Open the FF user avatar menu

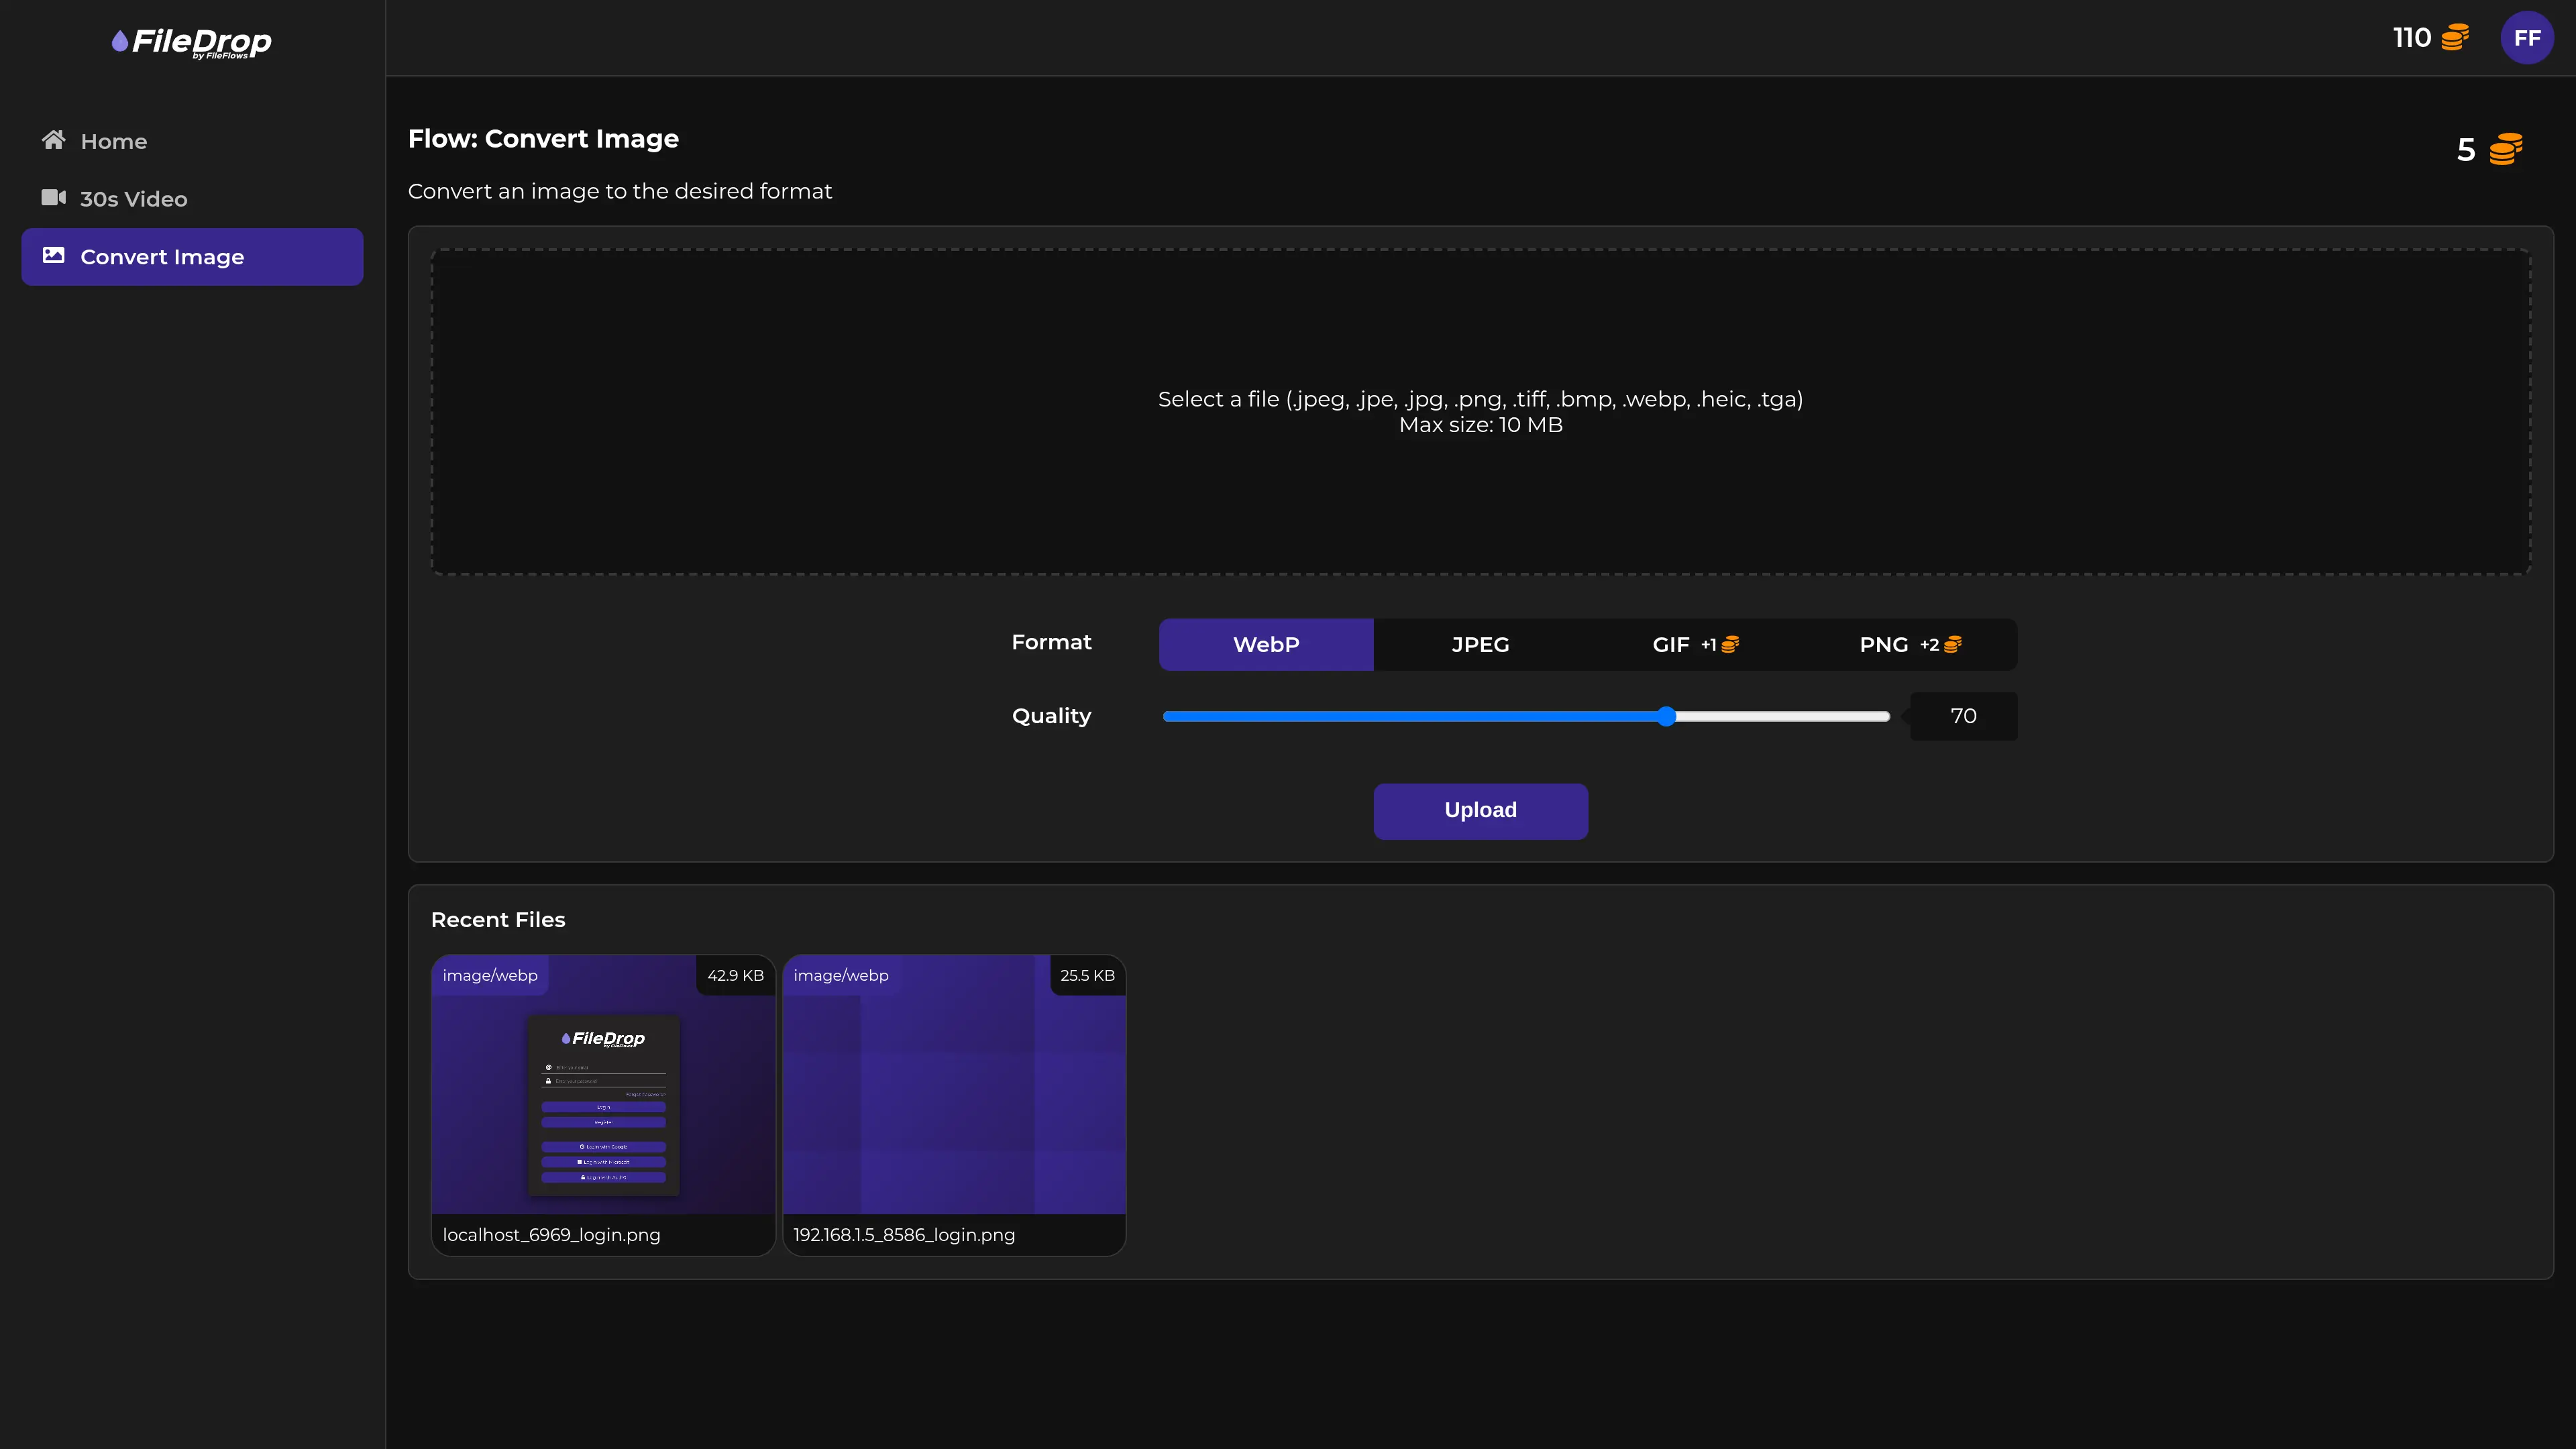click(x=2527, y=38)
